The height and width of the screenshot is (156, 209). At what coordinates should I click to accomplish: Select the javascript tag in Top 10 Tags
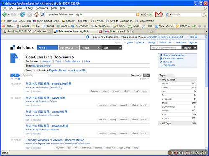coord(166,99)
